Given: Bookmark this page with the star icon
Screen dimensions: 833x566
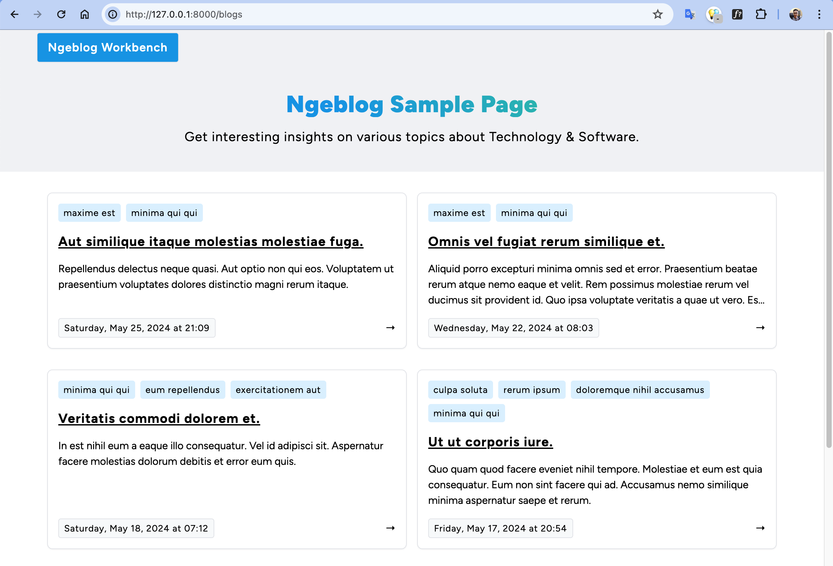Looking at the screenshot, I should click(657, 14).
